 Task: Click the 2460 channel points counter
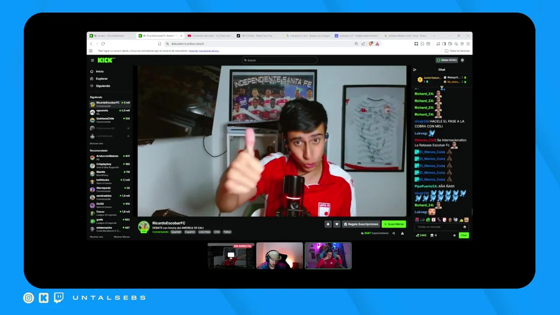click(x=421, y=235)
